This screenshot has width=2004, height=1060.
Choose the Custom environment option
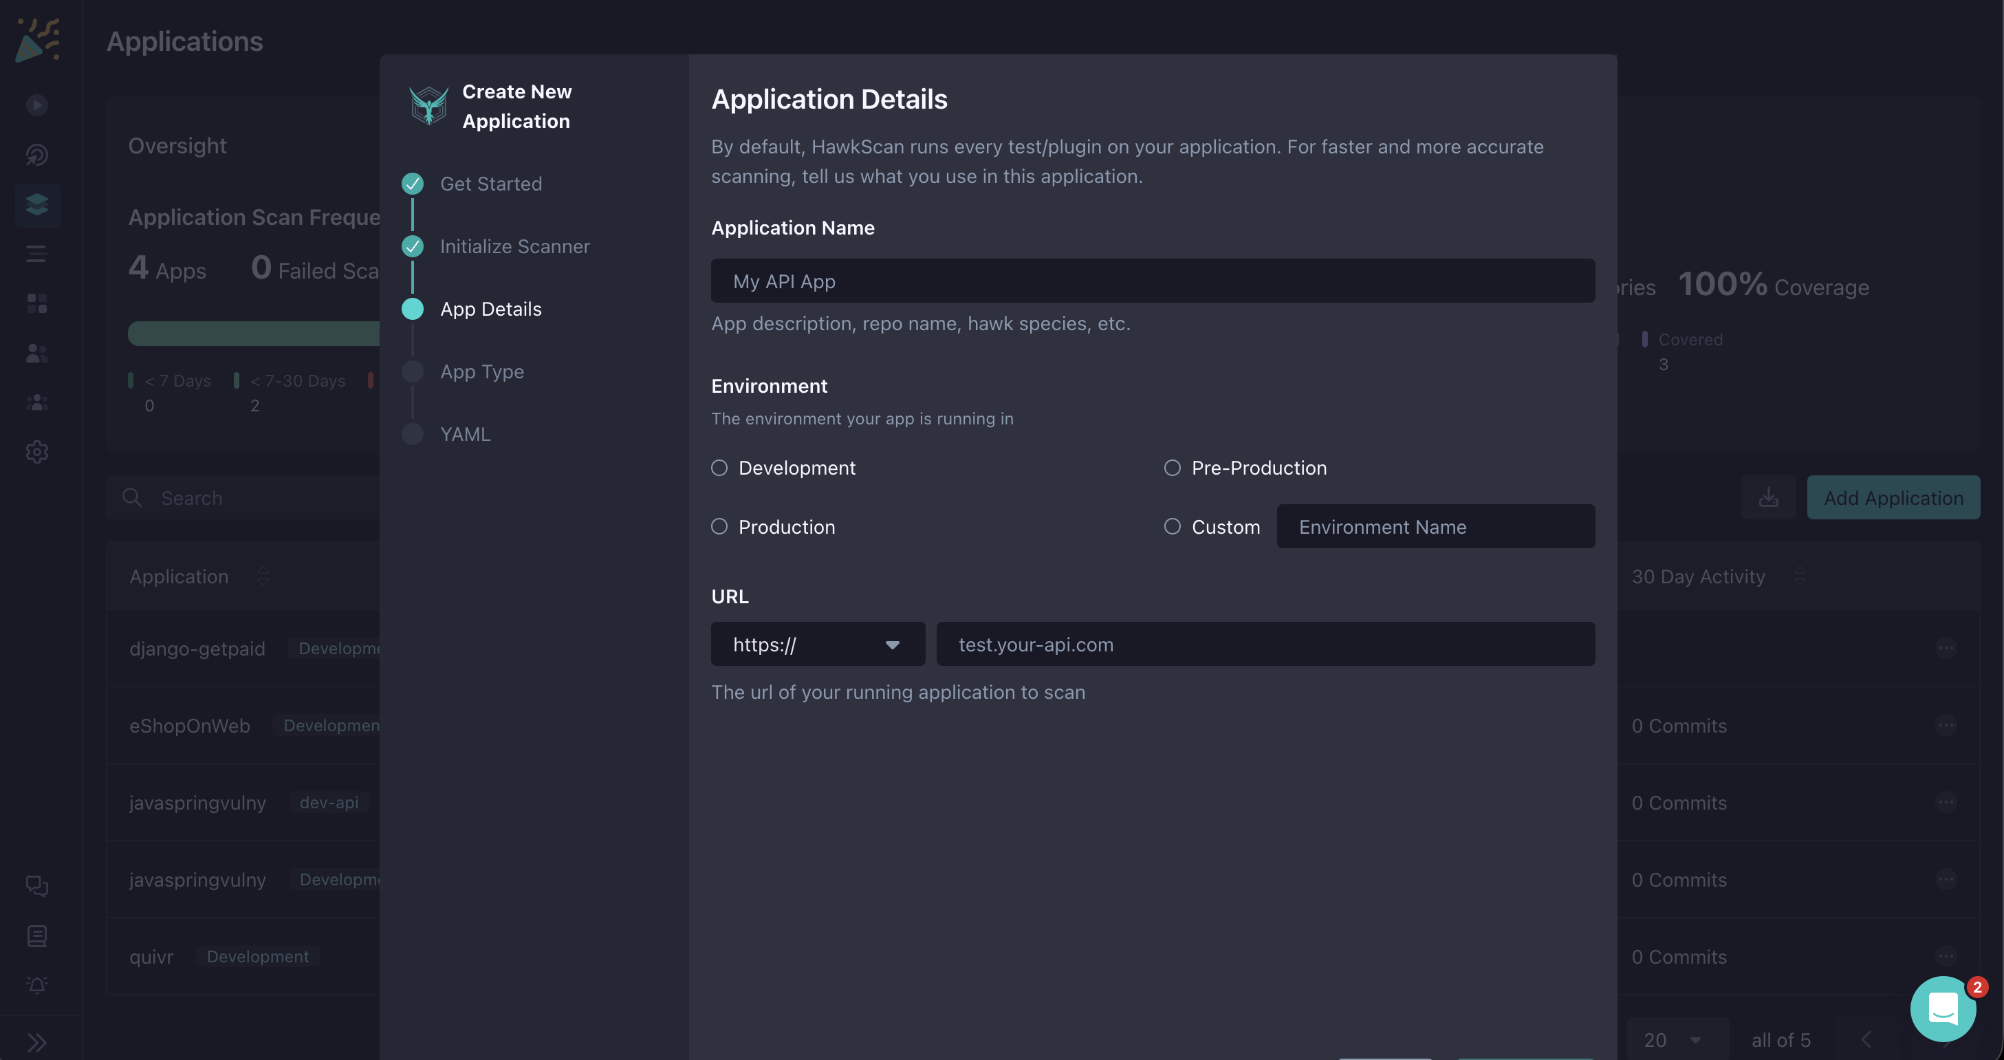coord(1172,526)
